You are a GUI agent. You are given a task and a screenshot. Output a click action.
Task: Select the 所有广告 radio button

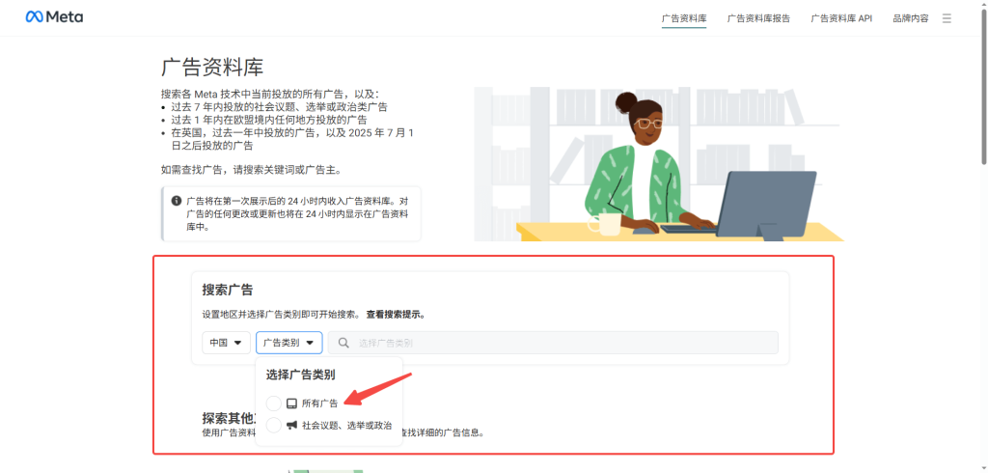click(x=273, y=403)
